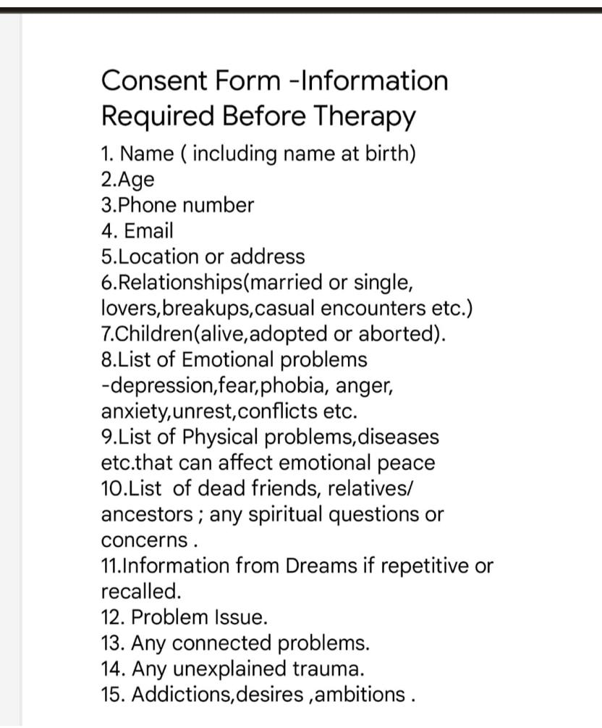Image resolution: width=602 pixels, height=728 pixels.
Task: Click the "6.Relationships(married or single," line
Action: (x=258, y=283)
